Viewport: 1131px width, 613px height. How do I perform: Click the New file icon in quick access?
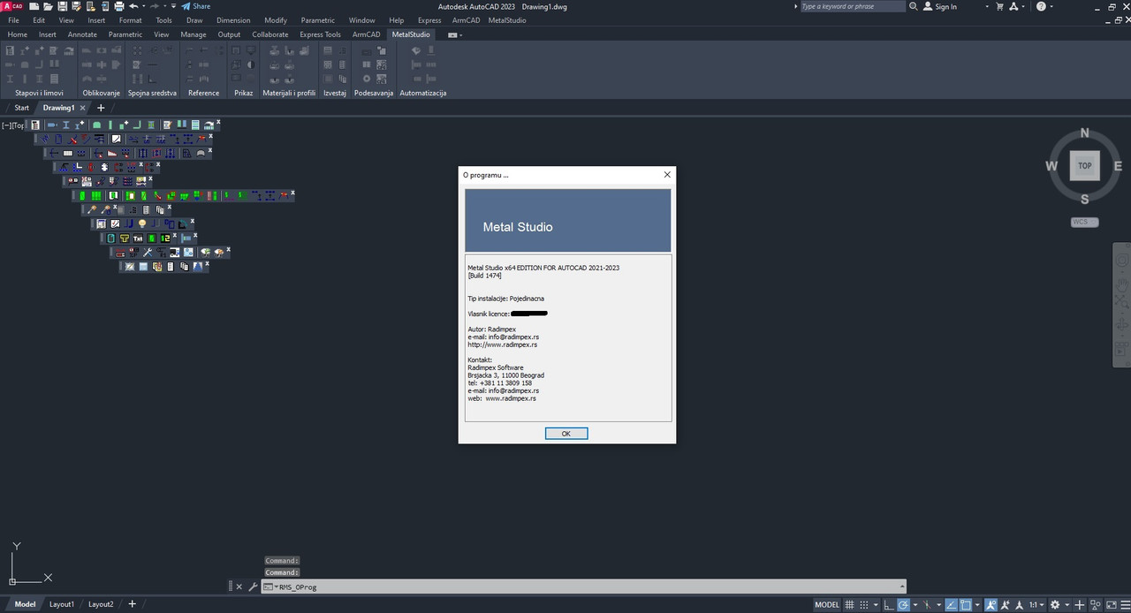34,6
